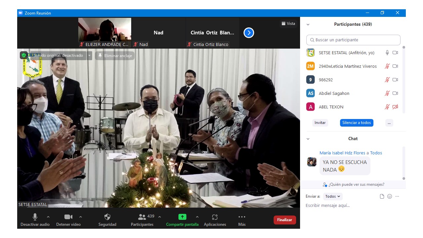This screenshot has width=423, height=238.
Task: Open arrow menu beside Participantes button
Action: 160,217
